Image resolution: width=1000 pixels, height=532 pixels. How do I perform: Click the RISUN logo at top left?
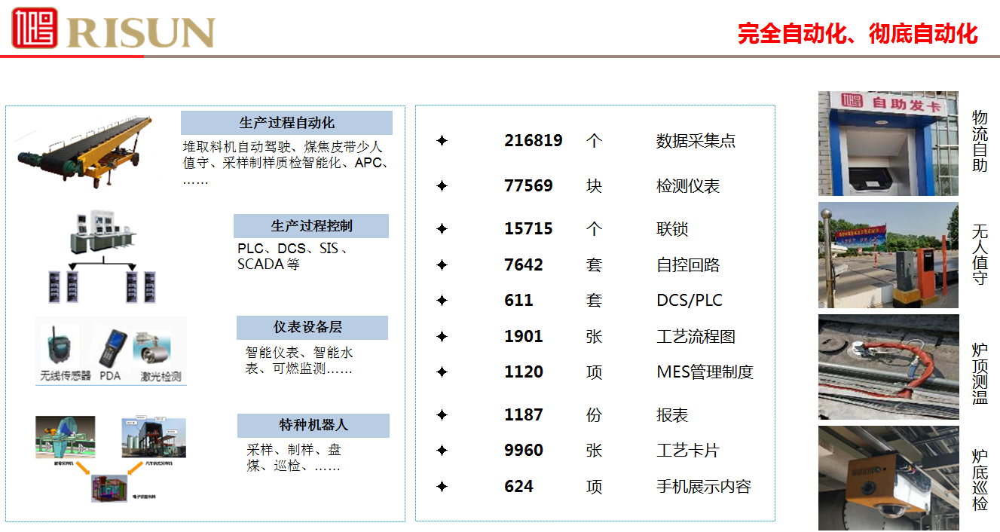point(113,29)
